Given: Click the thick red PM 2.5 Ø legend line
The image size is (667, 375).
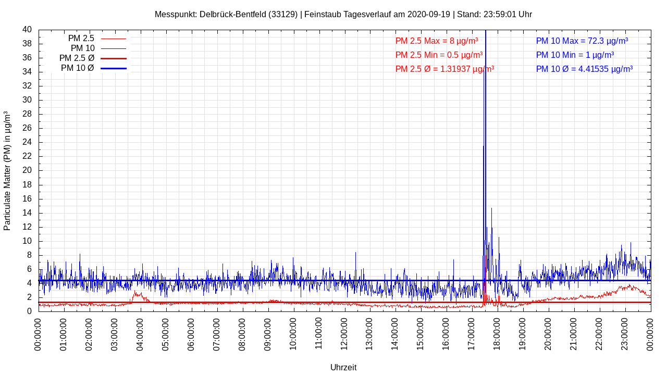Looking at the screenshot, I should pos(113,58).
